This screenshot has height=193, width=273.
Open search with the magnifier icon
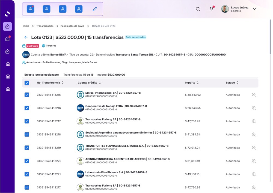coord(198,9)
